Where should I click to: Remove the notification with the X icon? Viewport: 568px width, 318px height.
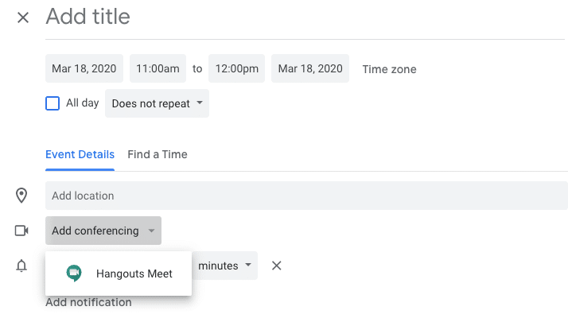pyautogui.click(x=277, y=266)
